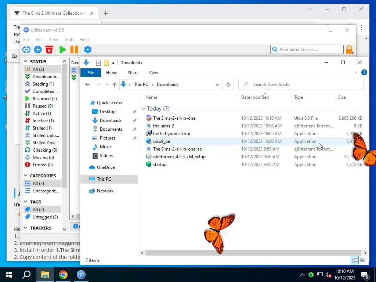The width and height of the screenshot is (376, 282).
Task: Open a new Chrome tab
Action: coord(105,13)
